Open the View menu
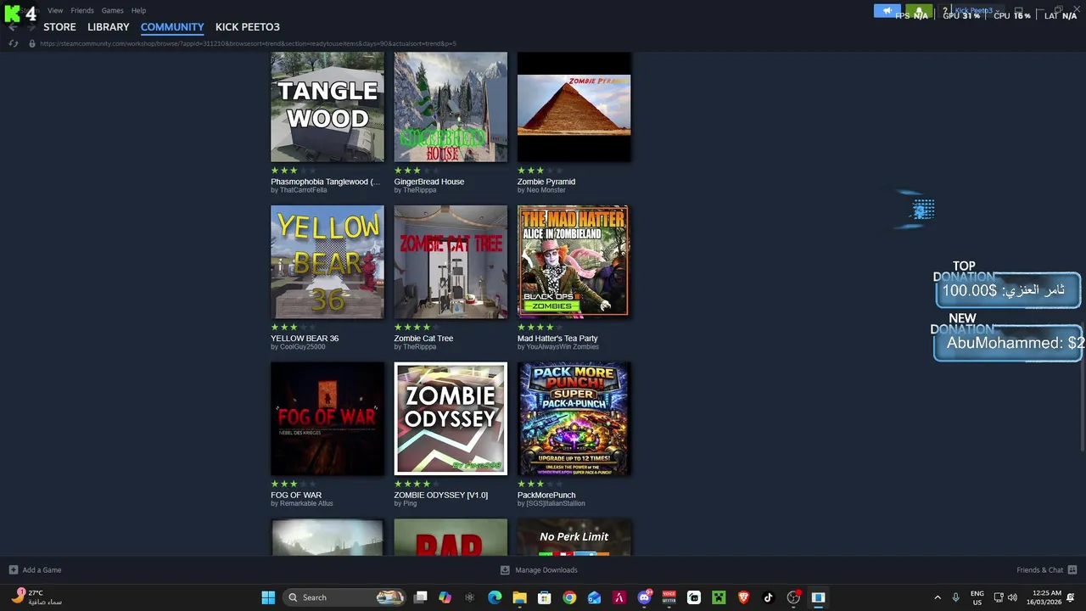The height and width of the screenshot is (611, 1086). (x=55, y=10)
